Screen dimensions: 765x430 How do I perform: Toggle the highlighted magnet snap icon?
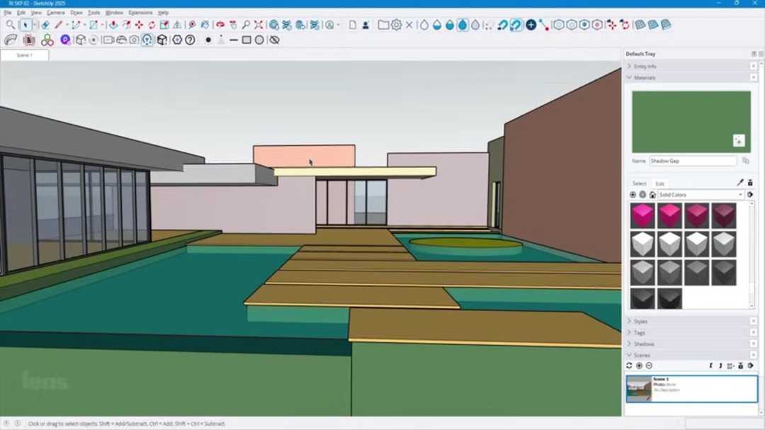pos(516,25)
